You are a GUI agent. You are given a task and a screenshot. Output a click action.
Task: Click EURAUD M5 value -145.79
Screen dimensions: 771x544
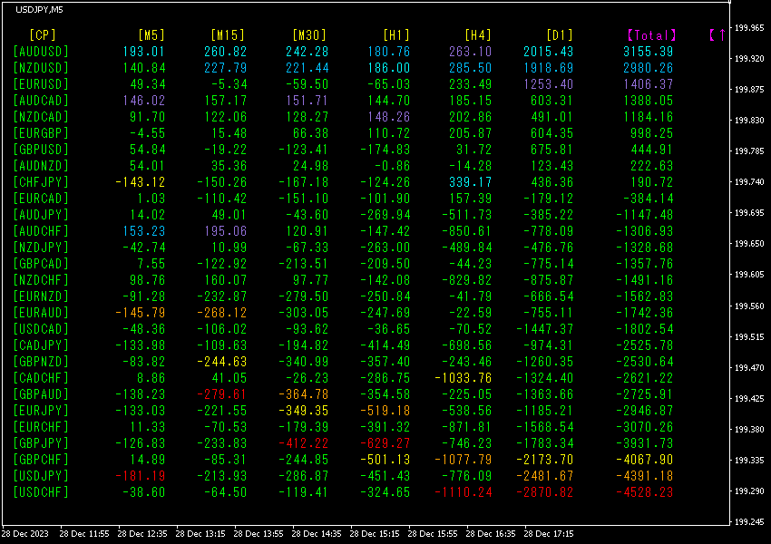coord(140,313)
